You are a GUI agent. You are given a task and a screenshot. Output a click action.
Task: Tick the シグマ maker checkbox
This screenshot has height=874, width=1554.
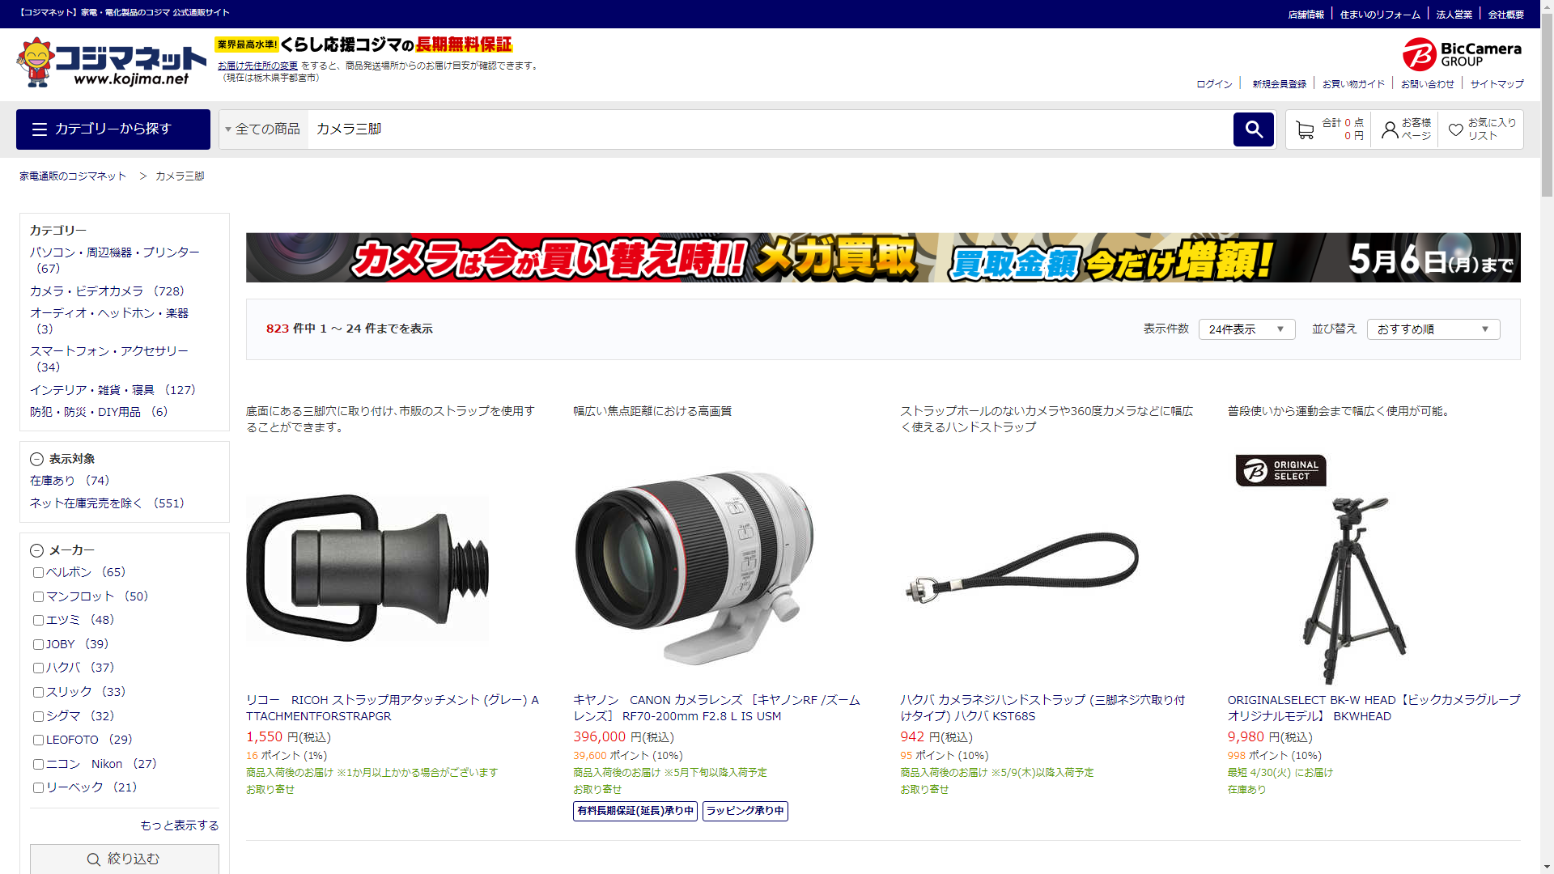point(38,717)
